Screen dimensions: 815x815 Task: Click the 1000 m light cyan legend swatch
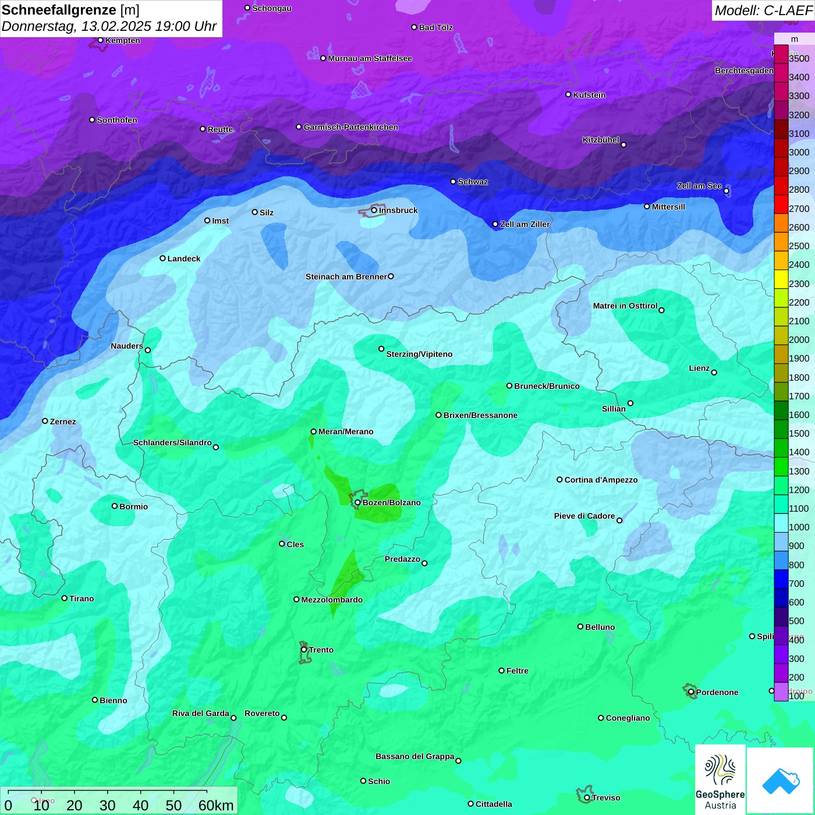coord(781,523)
